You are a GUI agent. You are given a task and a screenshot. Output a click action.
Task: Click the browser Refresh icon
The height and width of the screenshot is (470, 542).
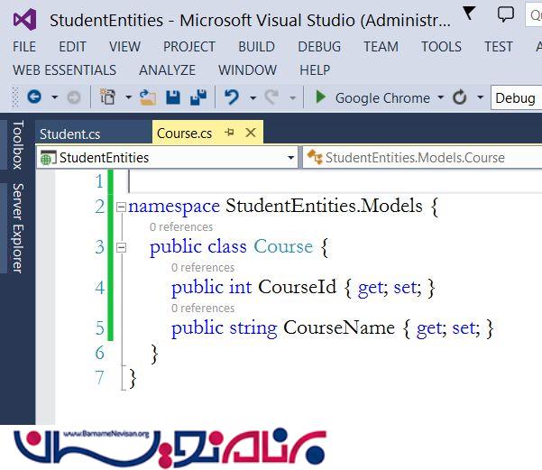pyautogui.click(x=460, y=97)
